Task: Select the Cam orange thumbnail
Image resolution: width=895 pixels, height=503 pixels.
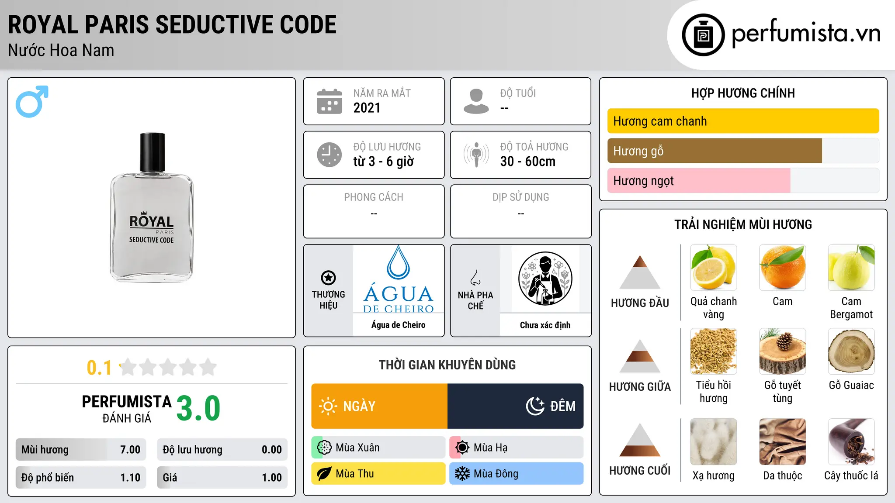Action: (x=783, y=268)
